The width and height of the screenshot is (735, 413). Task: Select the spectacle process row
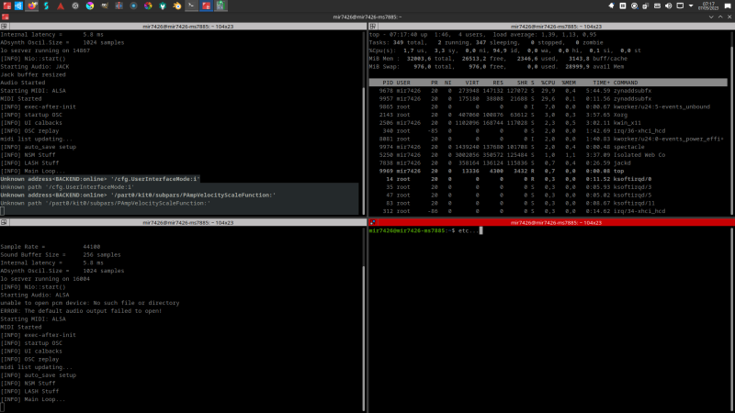(x=548, y=147)
